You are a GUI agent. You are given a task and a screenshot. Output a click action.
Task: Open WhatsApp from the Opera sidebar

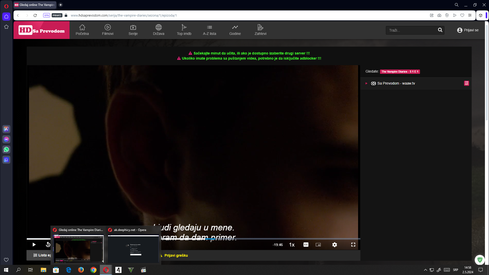point(6,149)
